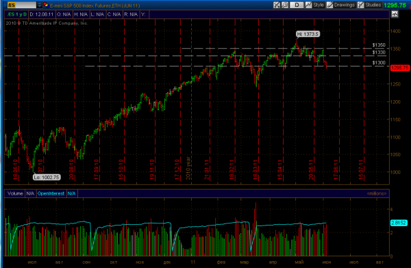
Task: Click the Volume label in lower panel
Action: pos(15,193)
